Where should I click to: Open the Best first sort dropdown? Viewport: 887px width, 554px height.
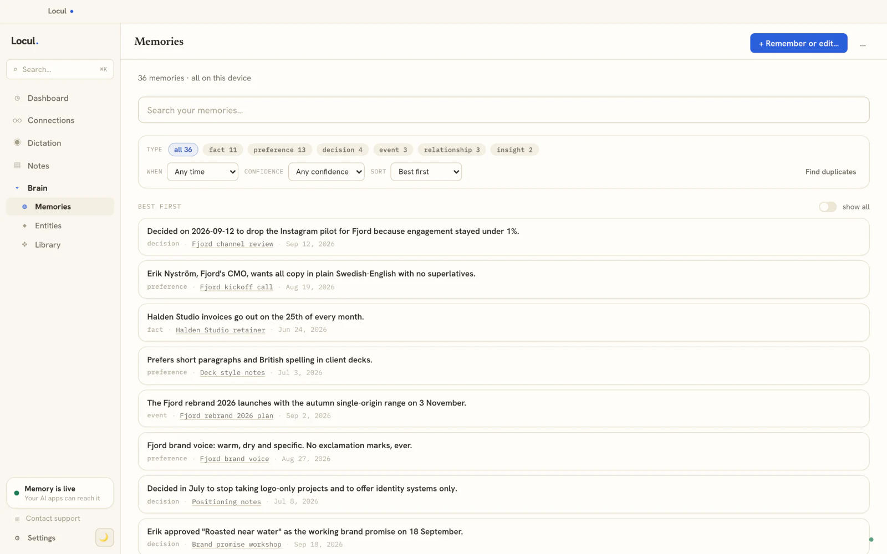426,172
